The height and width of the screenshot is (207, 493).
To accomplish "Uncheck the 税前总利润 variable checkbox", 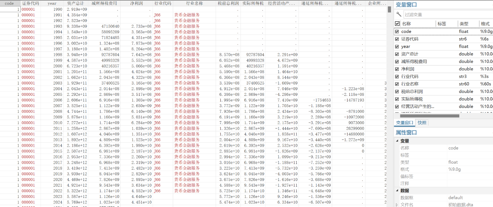I will [397, 92].
